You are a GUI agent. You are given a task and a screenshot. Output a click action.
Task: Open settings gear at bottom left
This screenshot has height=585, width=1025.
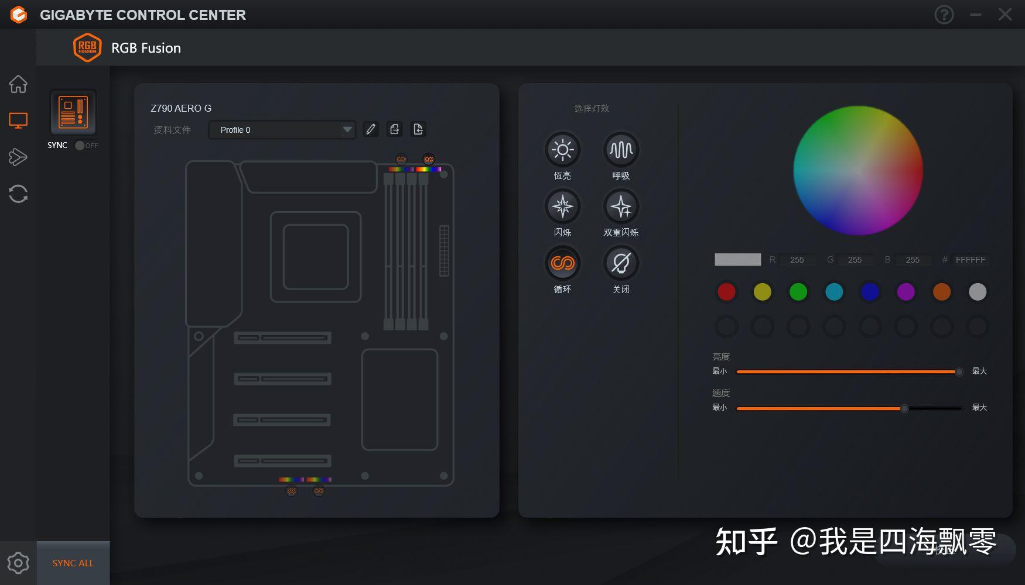tap(18, 563)
